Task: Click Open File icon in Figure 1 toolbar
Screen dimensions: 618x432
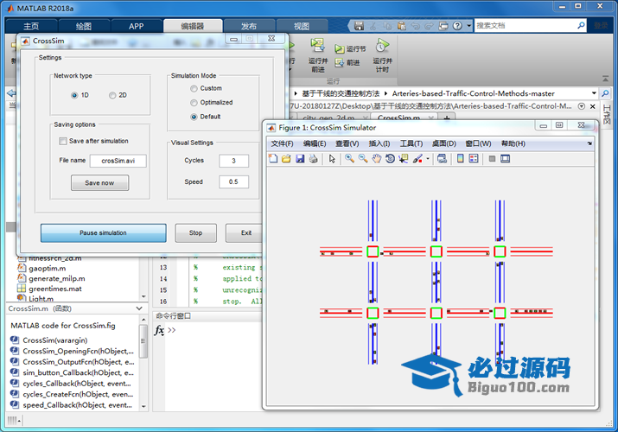Action: 286,159
